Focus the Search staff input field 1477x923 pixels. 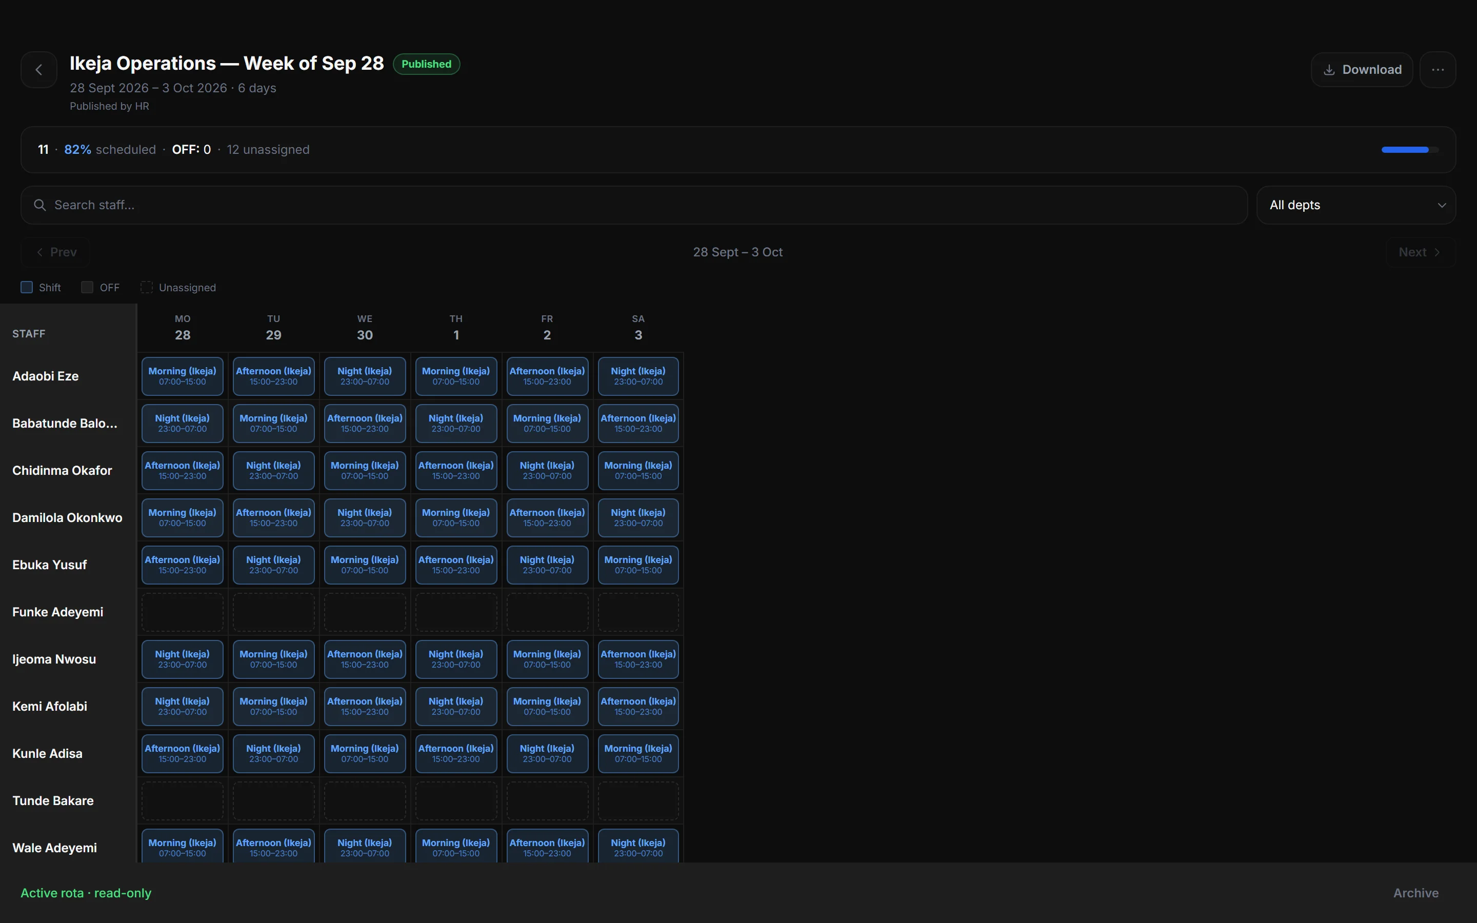pos(634,205)
